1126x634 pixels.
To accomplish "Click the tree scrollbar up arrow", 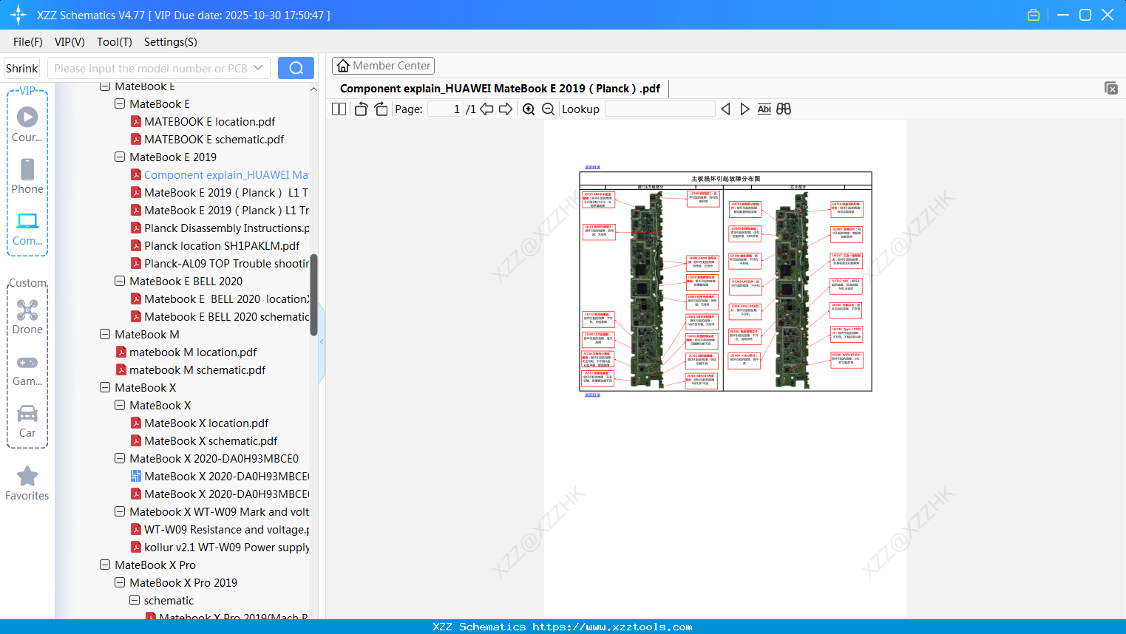I will pyautogui.click(x=313, y=89).
